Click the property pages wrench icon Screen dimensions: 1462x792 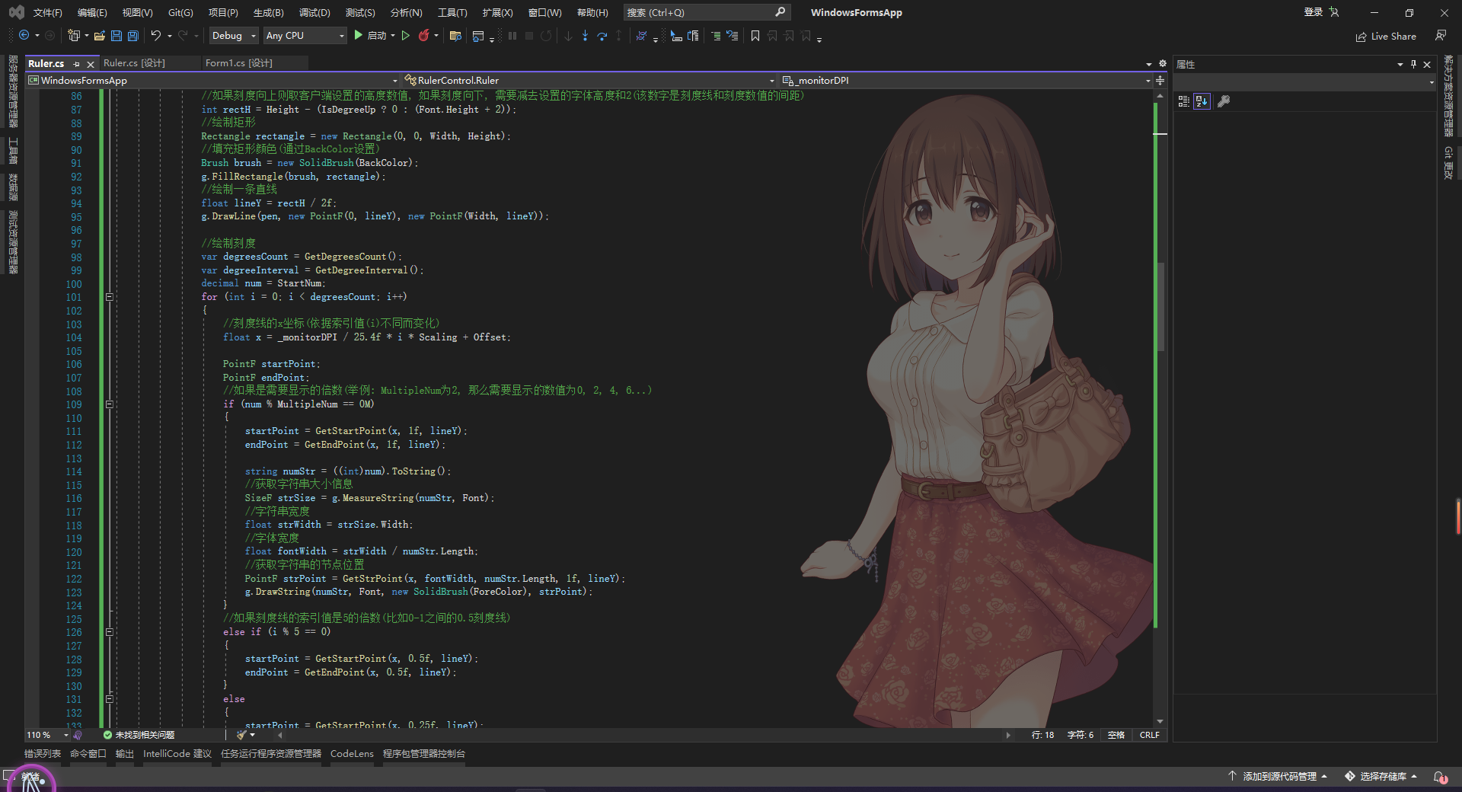1224,101
